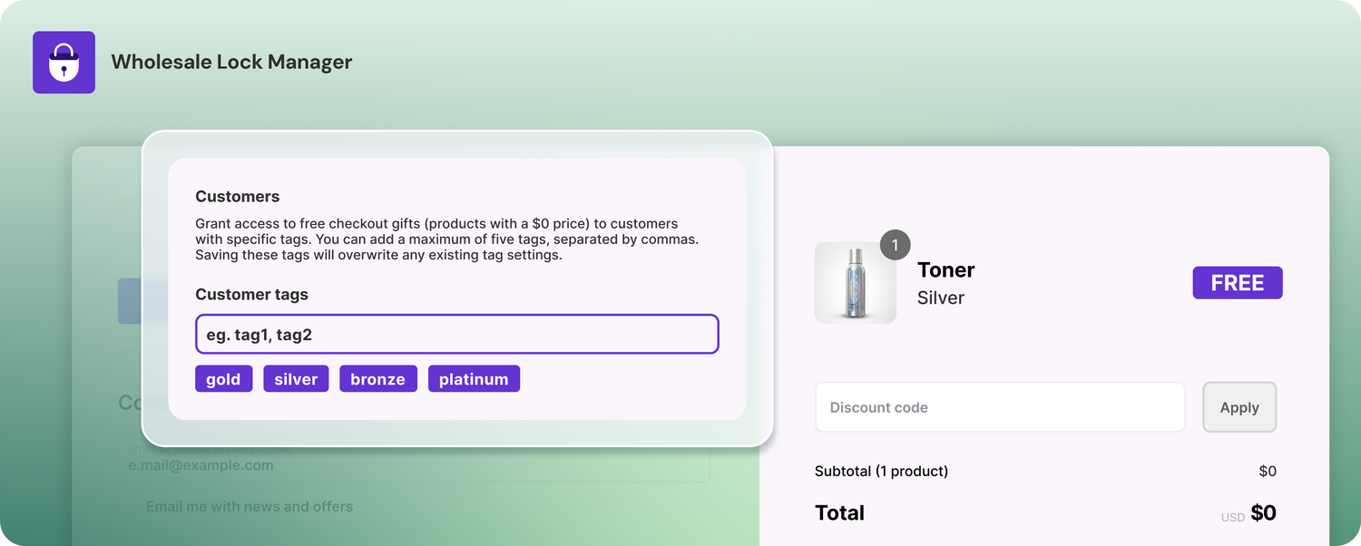Click the bold Total $0 amount
The image size is (1361, 546).
pyautogui.click(x=1263, y=513)
